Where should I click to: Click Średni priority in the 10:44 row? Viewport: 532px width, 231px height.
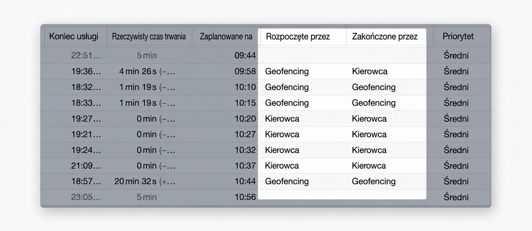click(456, 181)
